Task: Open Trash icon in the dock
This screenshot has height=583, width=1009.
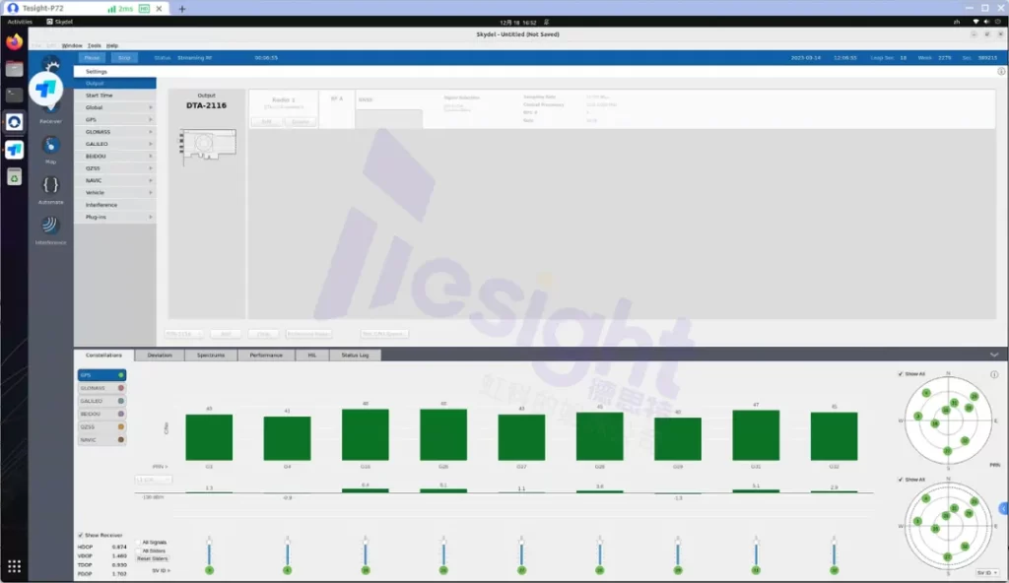Action: [14, 176]
